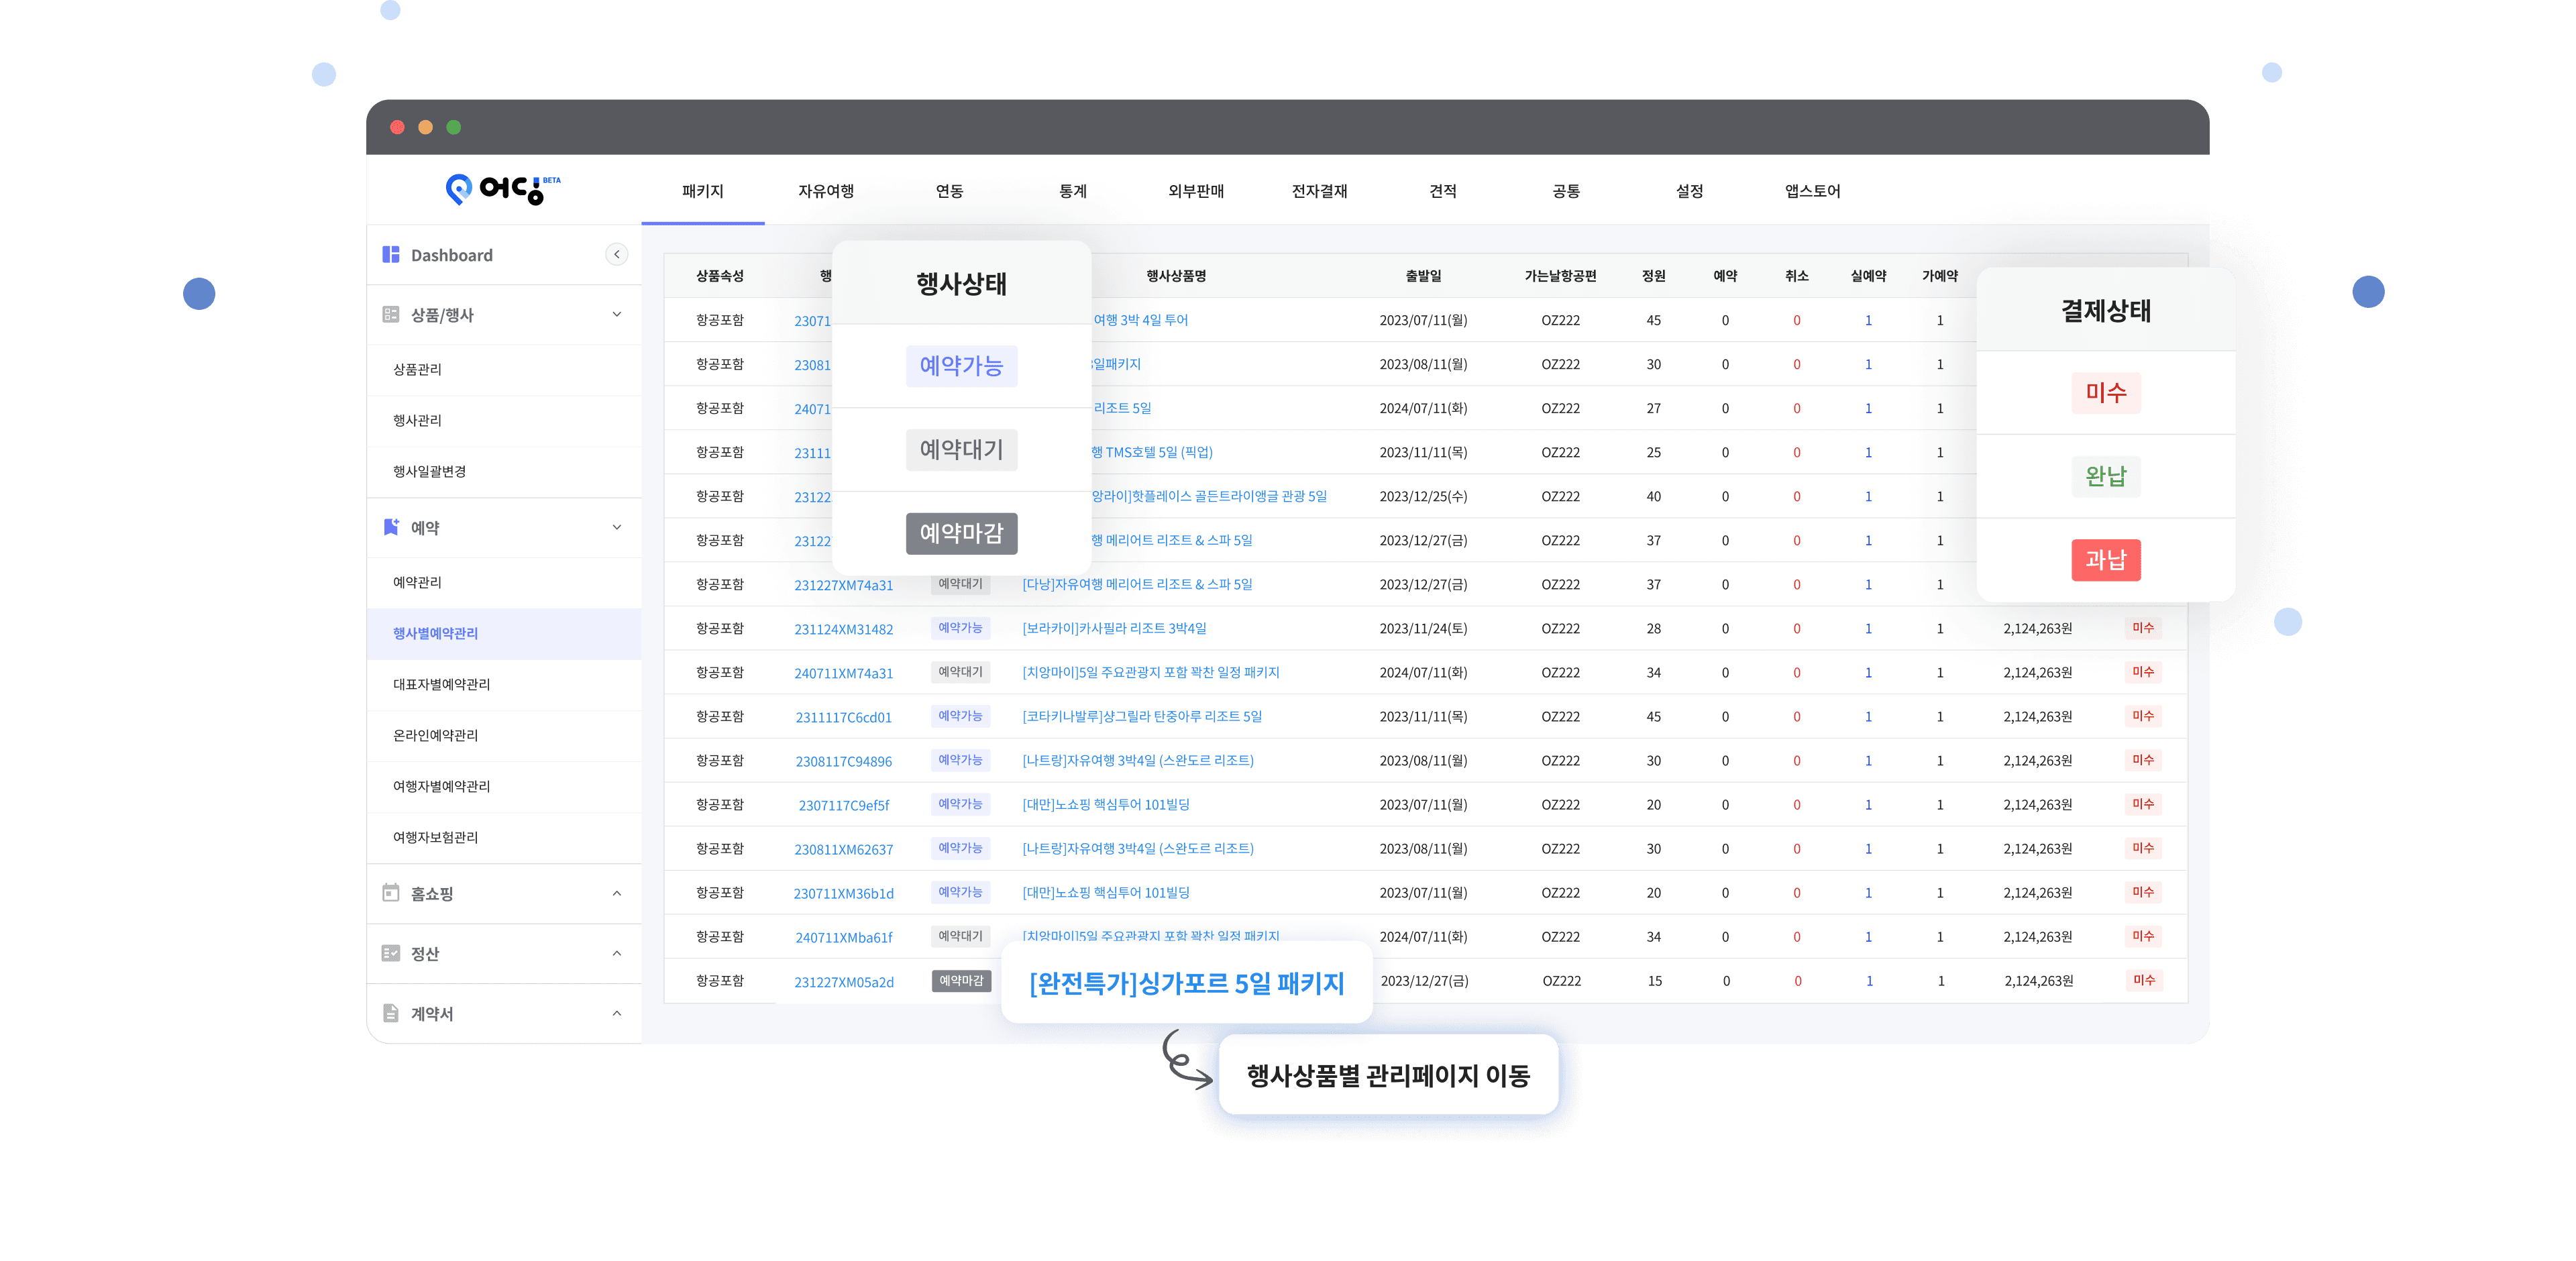Collapse sidebar with the arrow circle button

tap(617, 255)
